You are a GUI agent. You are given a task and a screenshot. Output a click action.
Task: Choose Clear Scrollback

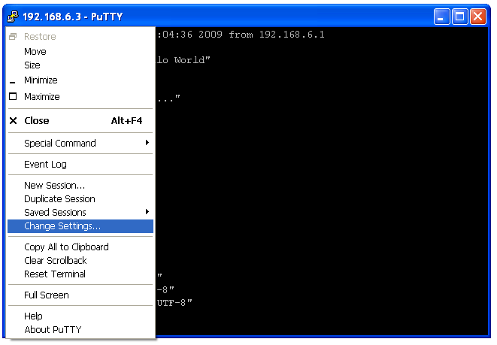(80, 260)
